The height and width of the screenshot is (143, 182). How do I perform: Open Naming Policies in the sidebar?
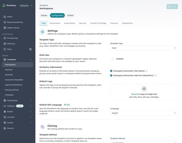tap(18, 90)
